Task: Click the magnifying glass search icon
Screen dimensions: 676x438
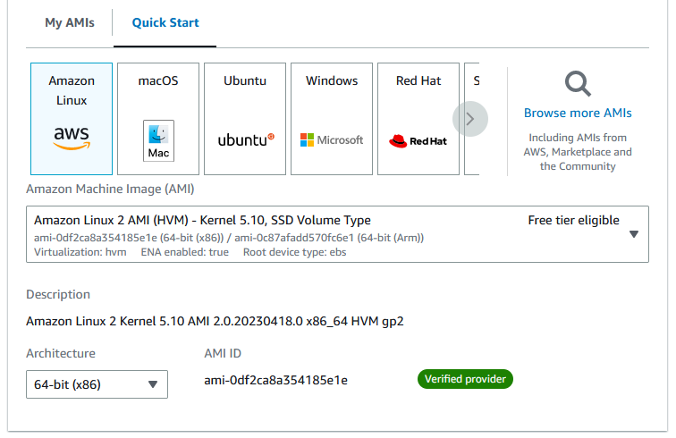Action: click(578, 84)
